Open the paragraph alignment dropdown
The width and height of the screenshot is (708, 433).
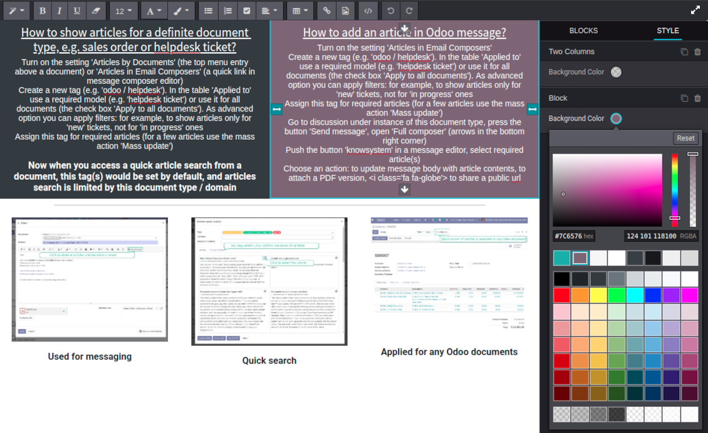269,11
